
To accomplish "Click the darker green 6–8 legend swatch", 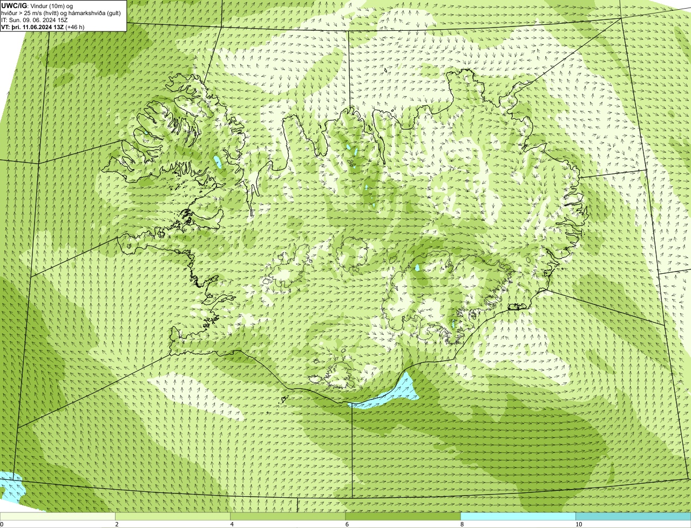I will [x=403, y=516].
